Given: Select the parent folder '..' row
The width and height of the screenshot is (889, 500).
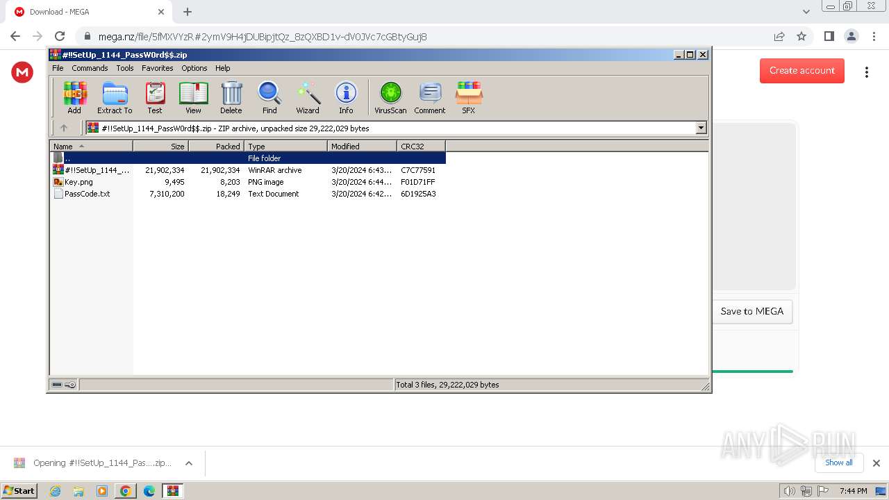Looking at the screenshot, I should point(248,158).
